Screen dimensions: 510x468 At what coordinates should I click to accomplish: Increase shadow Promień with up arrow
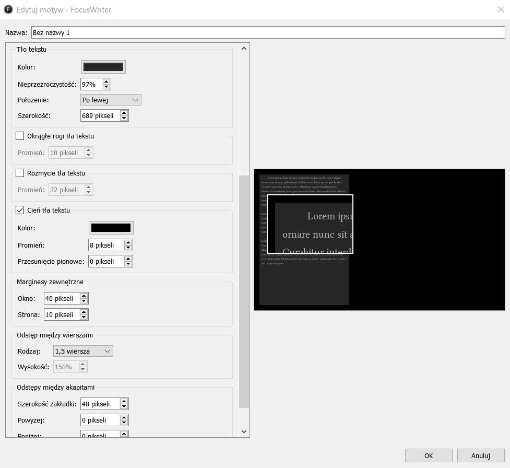[128, 242]
